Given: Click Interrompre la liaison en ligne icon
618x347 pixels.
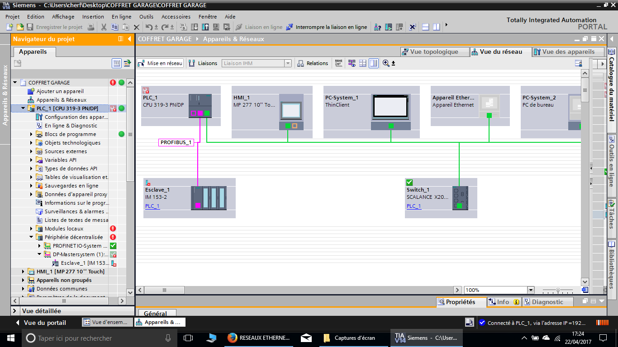Looking at the screenshot, I should click(x=290, y=27).
